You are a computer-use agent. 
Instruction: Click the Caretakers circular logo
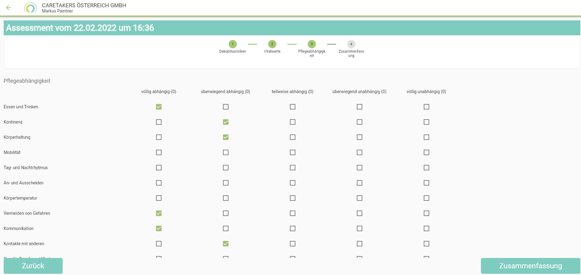point(30,8)
